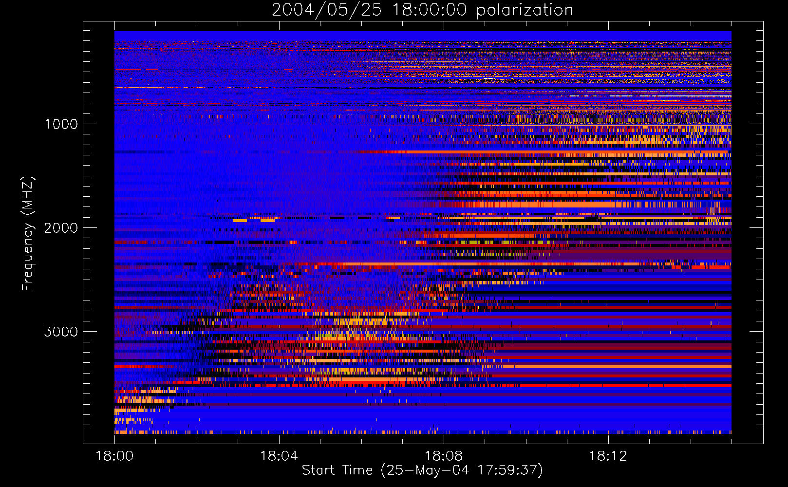Click the 18:08 time tick label
Image resolution: width=788 pixels, height=487 pixels.
pos(444,456)
